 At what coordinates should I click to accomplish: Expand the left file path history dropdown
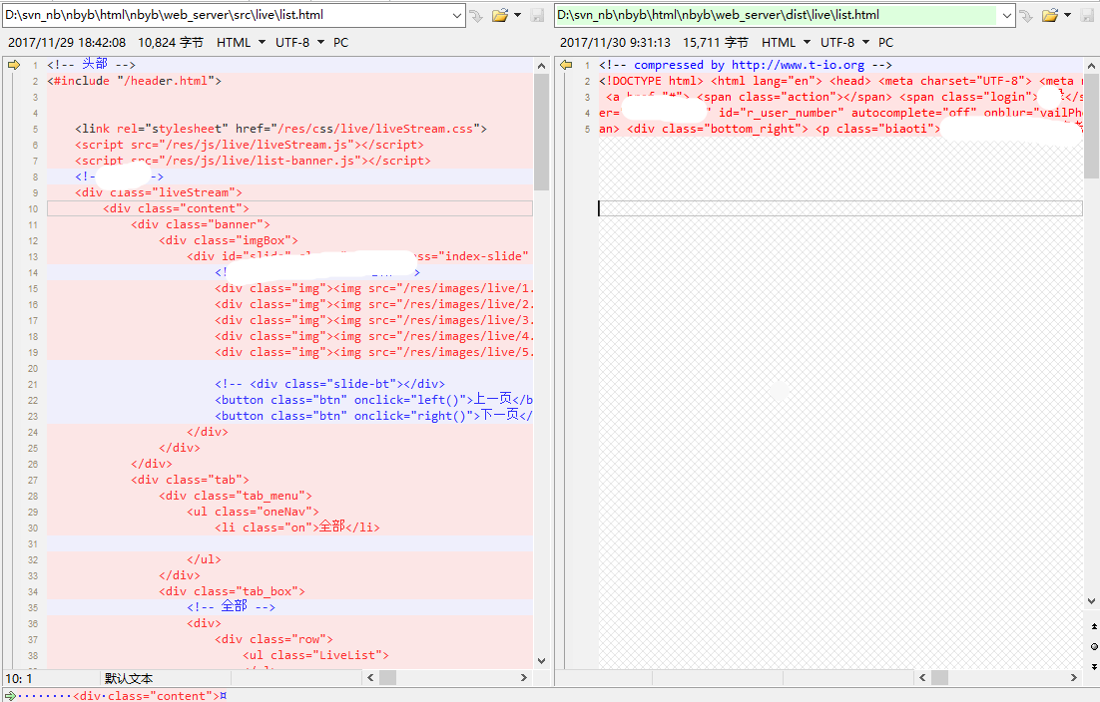(457, 15)
